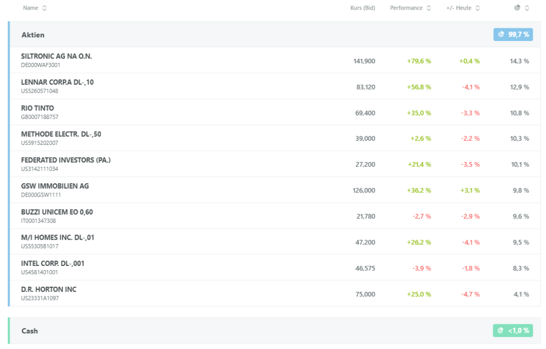
Task: Select ISIN US23331A1097 under D.R. Horton
Action: (x=40, y=298)
